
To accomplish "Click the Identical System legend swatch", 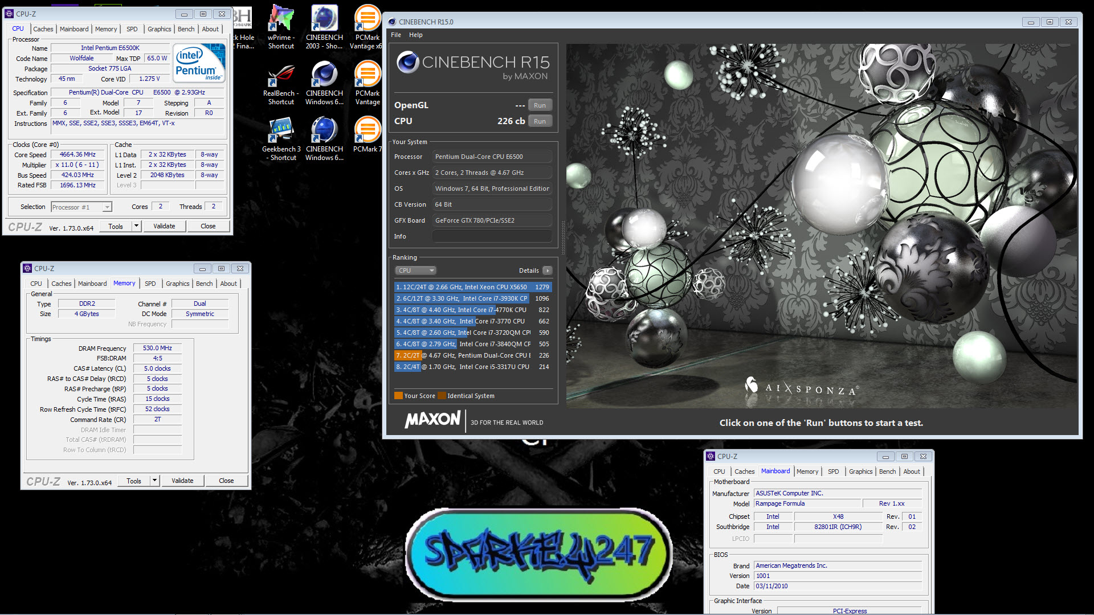I will (442, 396).
